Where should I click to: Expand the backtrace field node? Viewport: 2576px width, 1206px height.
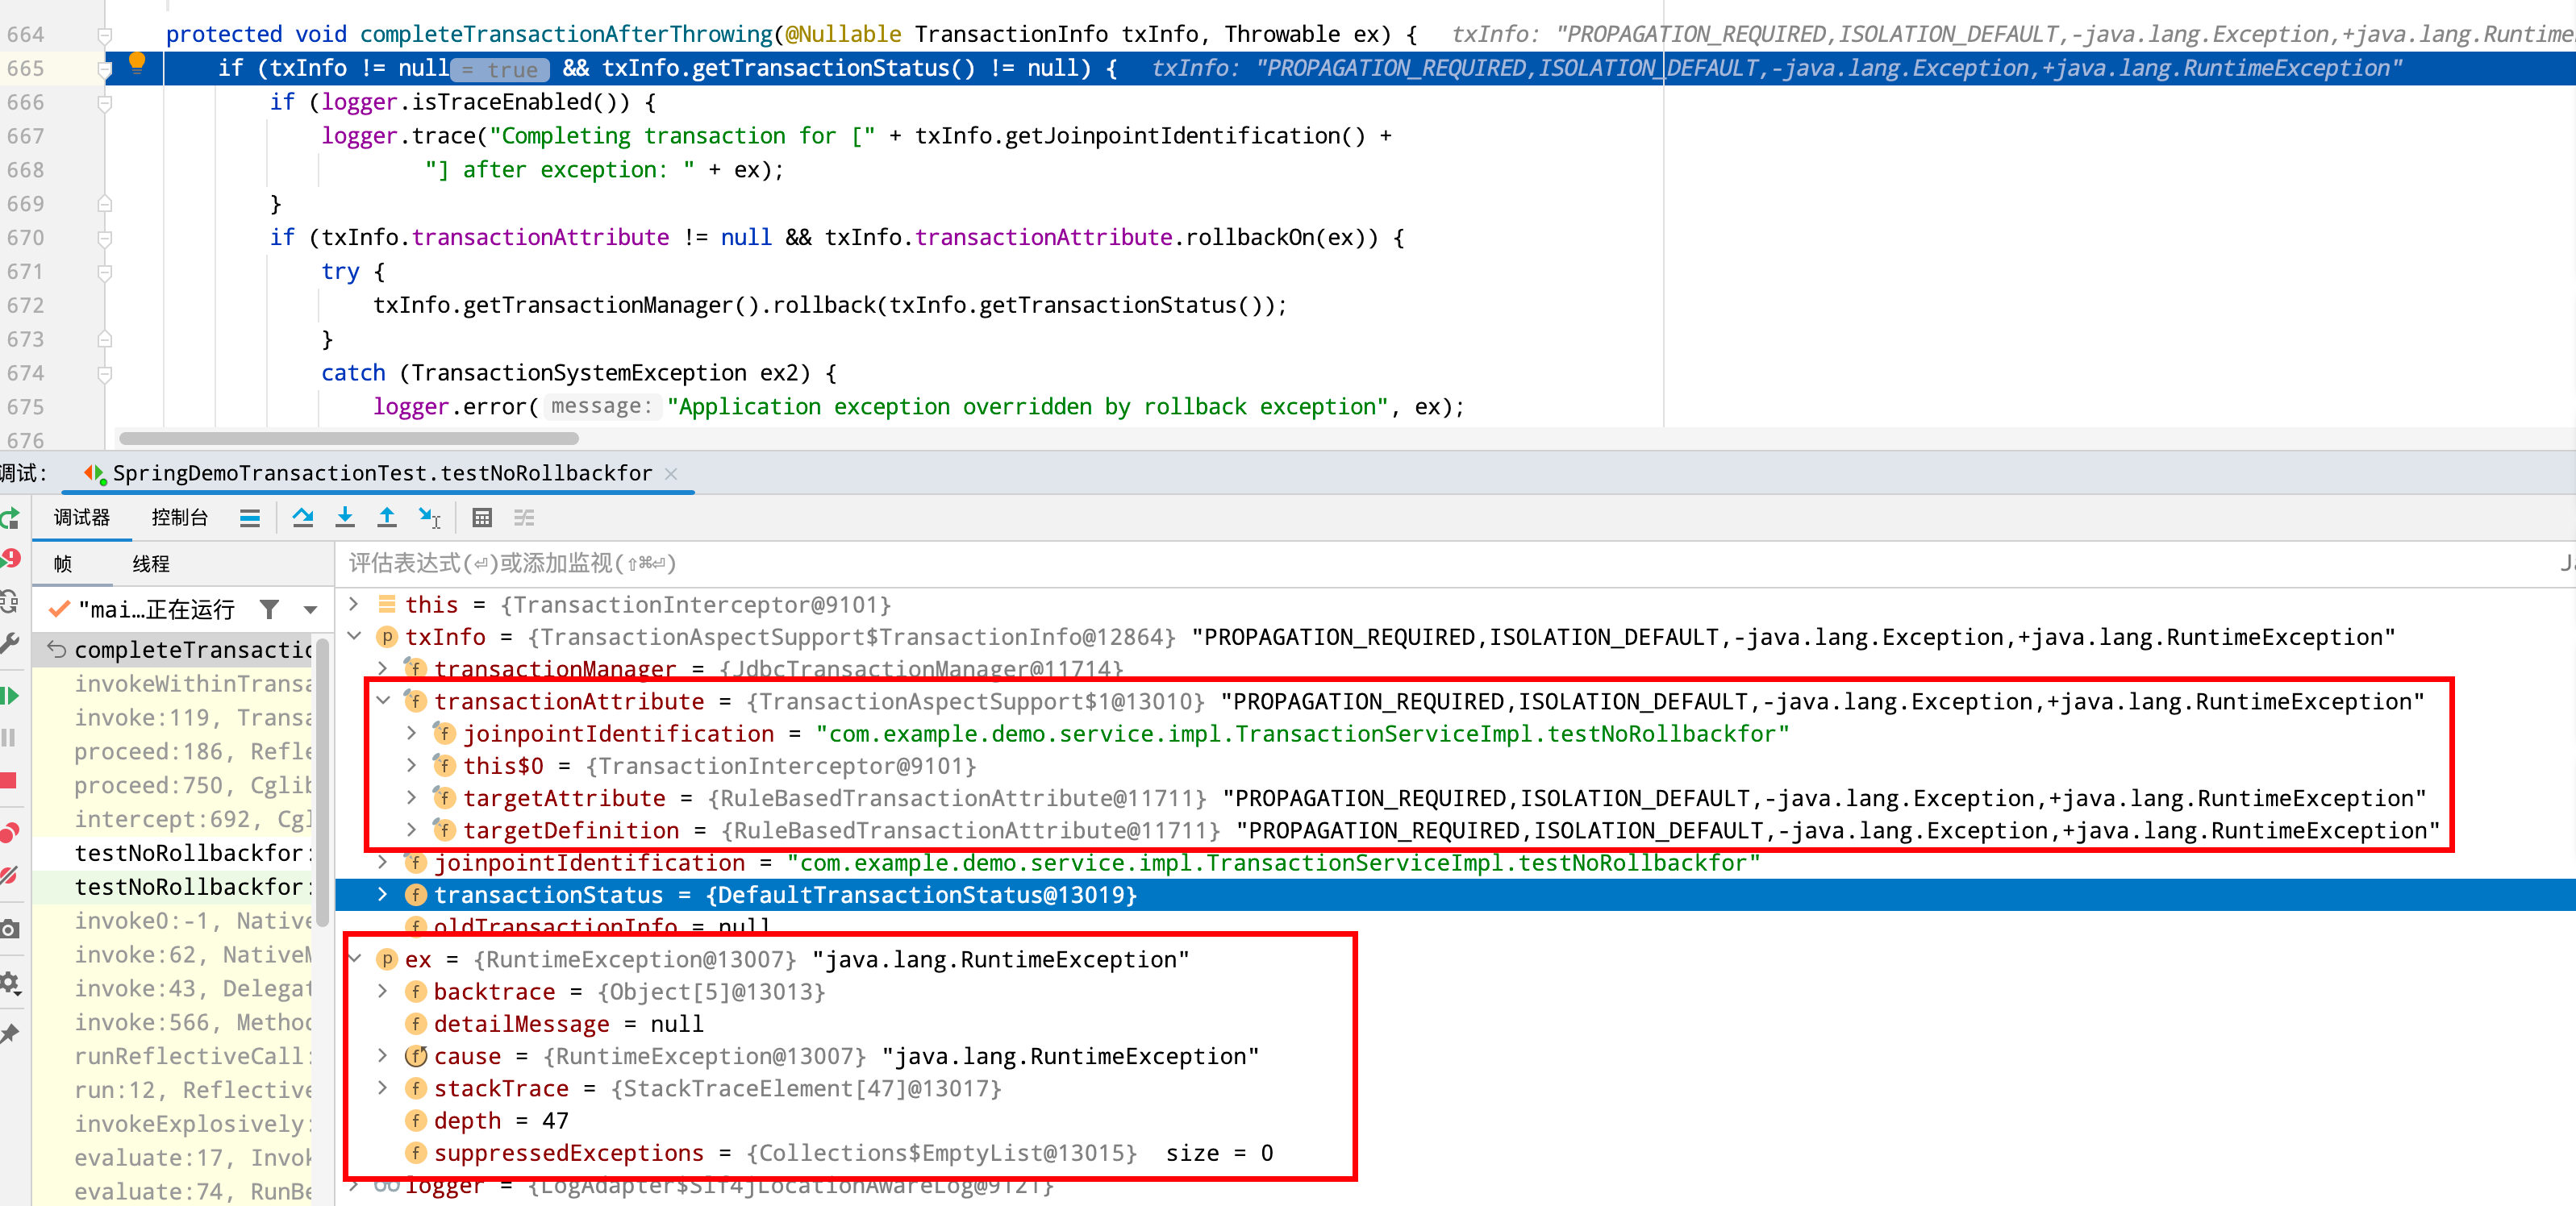pos(382,992)
